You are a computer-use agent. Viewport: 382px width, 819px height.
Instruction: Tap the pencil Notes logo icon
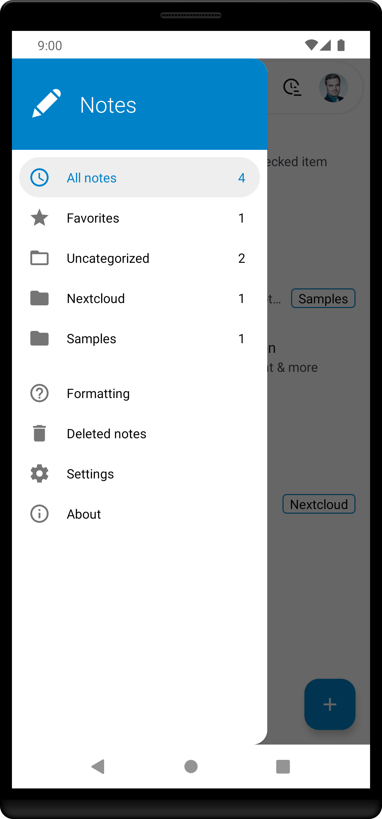[x=46, y=103]
